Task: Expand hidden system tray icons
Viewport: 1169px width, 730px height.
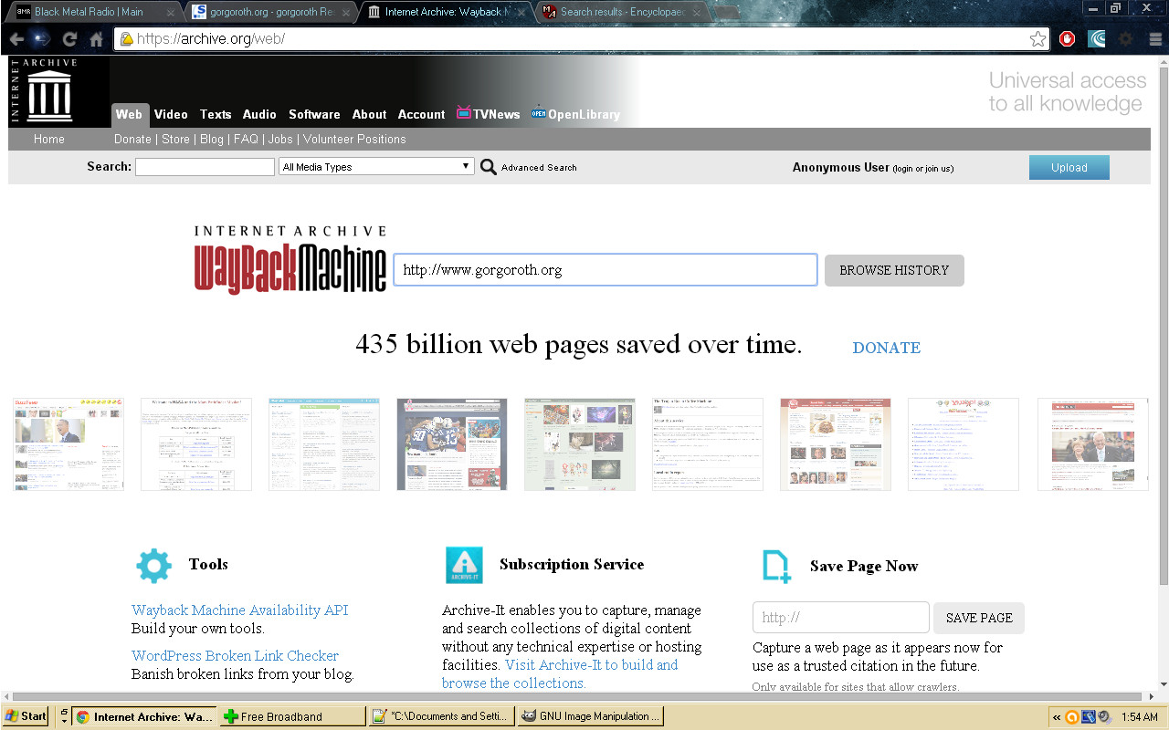Action: pyautogui.click(x=1057, y=716)
